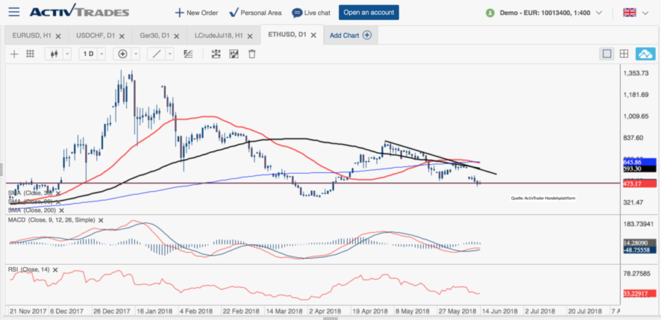The image size is (661, 320).
Task: Close the EURUSD, H1 tab
Action: 58,36
